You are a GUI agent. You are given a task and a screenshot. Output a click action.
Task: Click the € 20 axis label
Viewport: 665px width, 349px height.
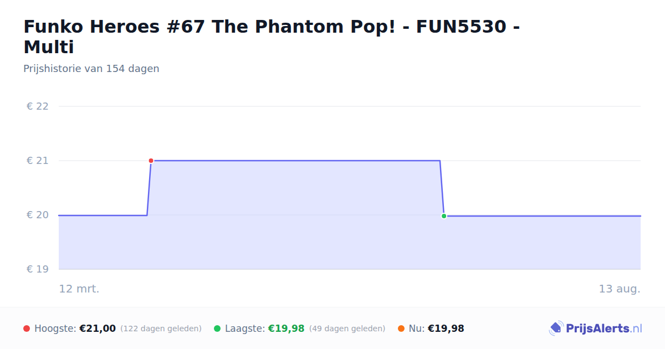[x=38, y=215]
